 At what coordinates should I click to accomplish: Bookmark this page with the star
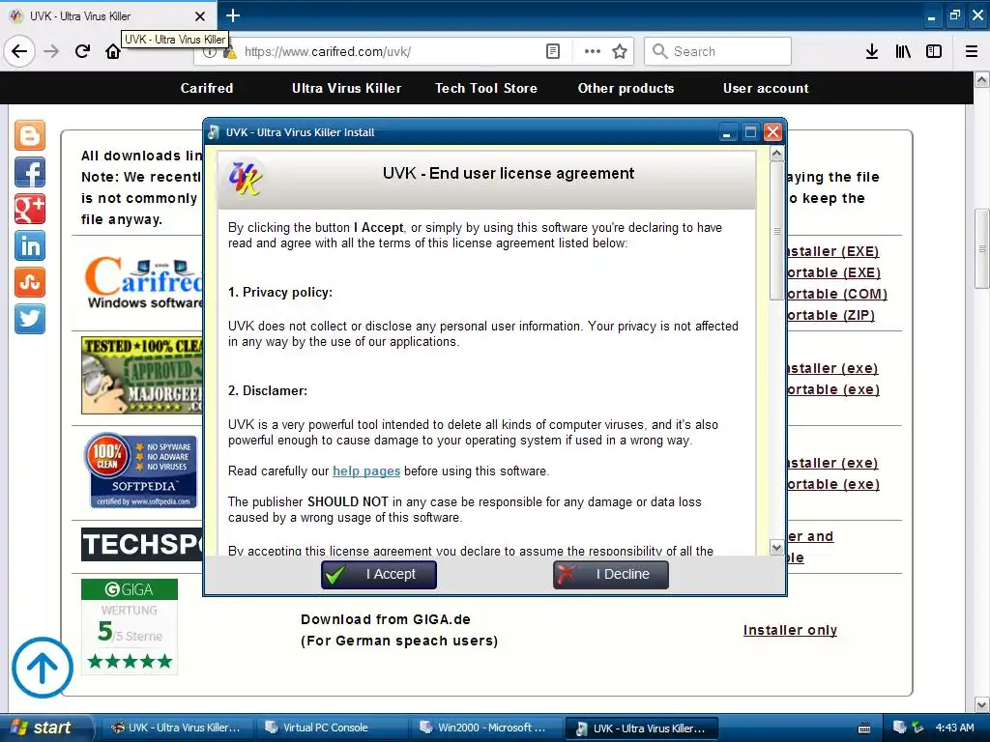click(x=620, y=51)
